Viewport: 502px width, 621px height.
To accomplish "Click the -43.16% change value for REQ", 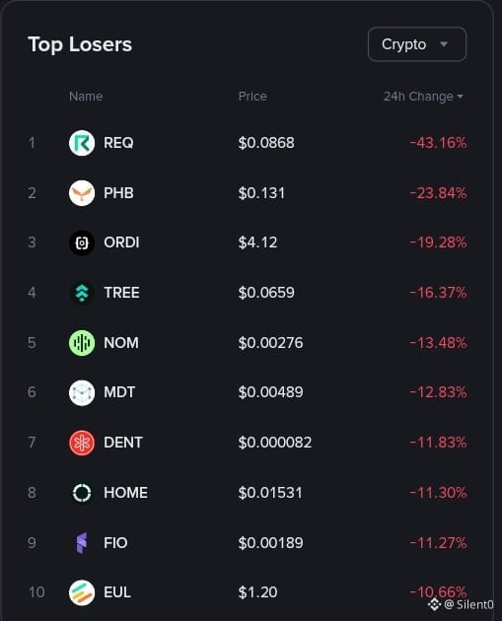I will coord(438,143).
